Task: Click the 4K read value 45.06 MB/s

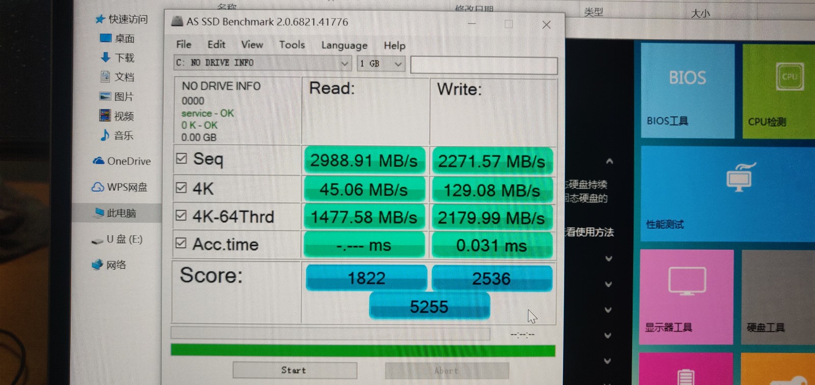Action: 364,189
